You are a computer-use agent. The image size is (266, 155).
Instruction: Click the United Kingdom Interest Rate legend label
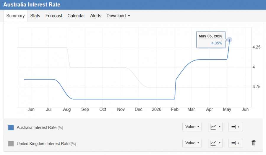click(x=46, y=144)
